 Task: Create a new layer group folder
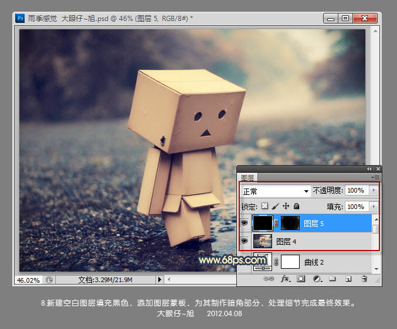point(332,279)
